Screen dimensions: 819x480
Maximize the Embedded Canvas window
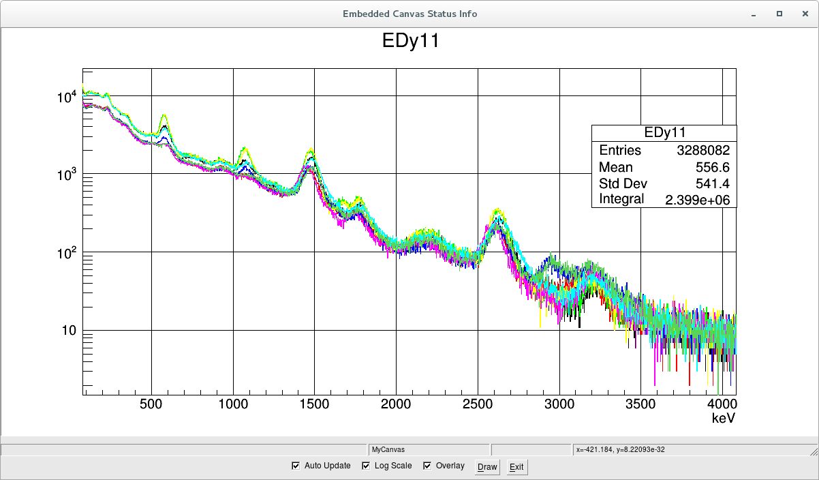(x=779, y=14)
